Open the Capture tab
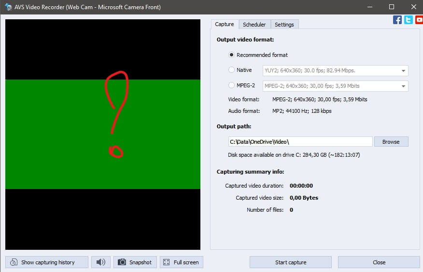 tap(224, 24)
